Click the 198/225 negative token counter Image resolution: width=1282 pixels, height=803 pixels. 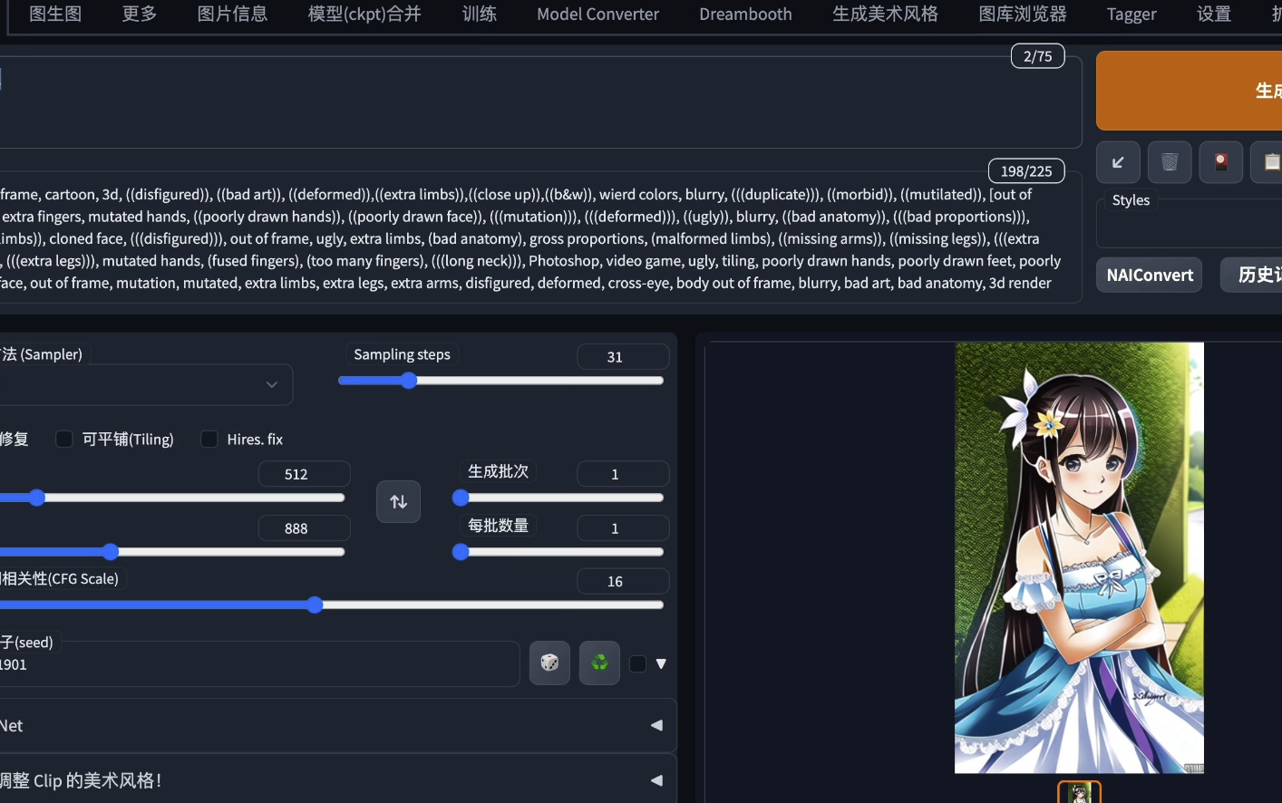1025,170
